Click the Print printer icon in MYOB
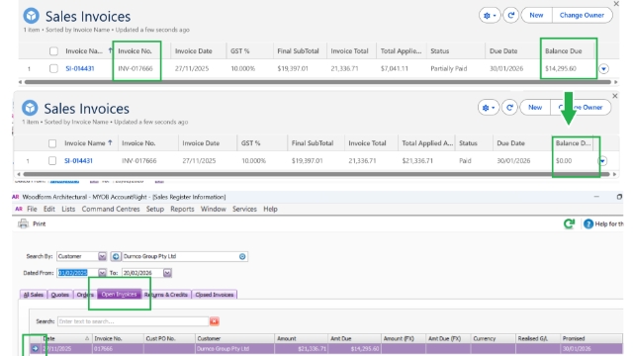Screen dimensions: 633x356 [x=23, y=223]
